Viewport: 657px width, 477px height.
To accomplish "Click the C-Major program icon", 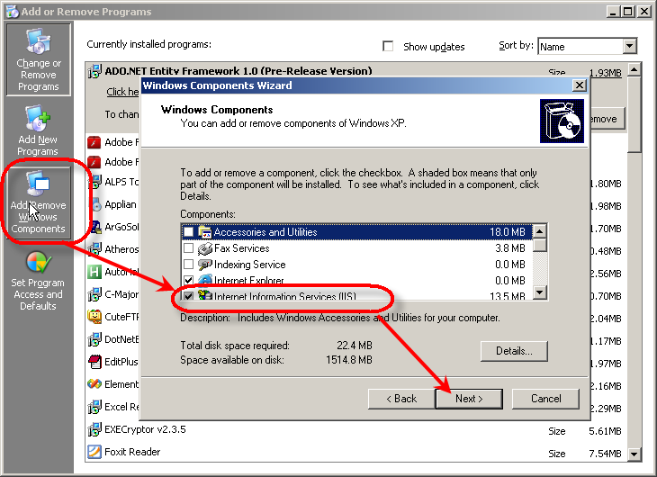I will pos(94,294).
